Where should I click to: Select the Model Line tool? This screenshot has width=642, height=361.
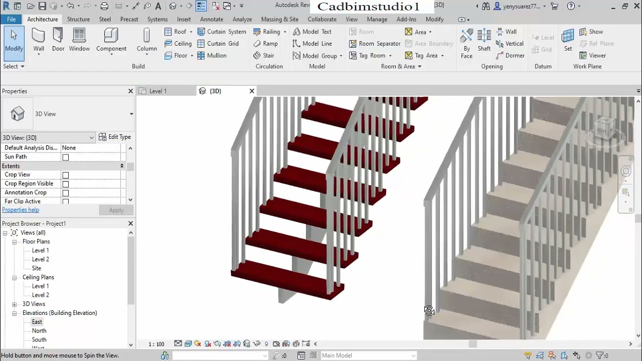click(x=312, y=44)
